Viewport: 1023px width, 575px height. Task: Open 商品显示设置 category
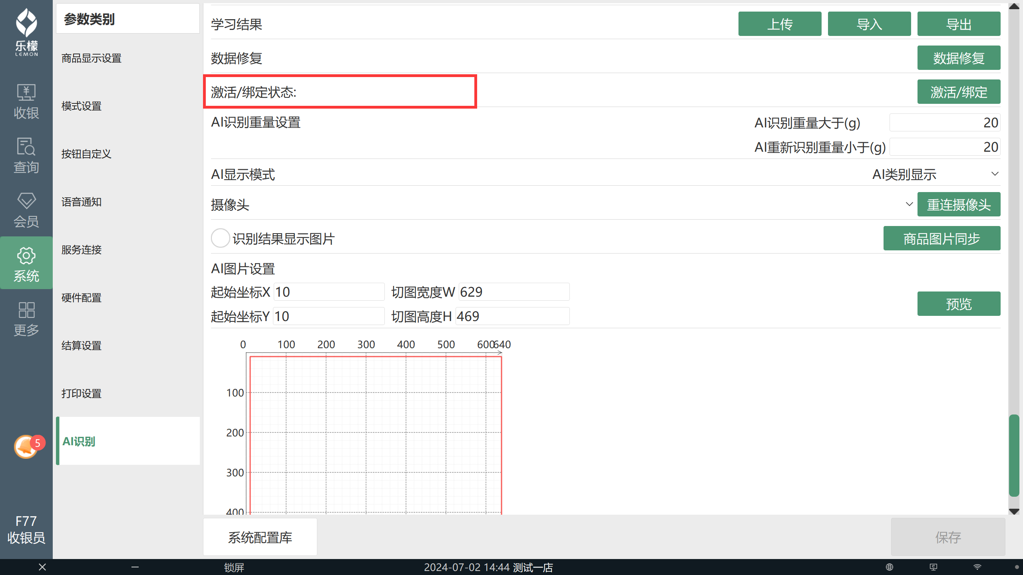128,58
